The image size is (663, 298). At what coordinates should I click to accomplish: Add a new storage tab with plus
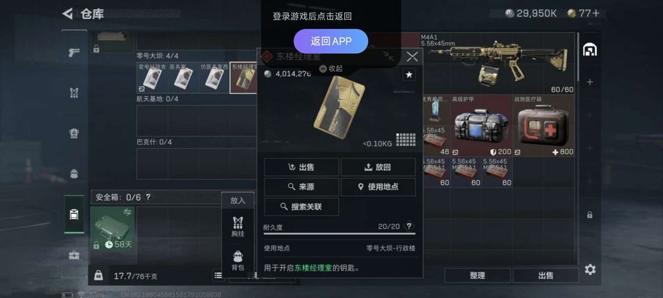point(589,82)
